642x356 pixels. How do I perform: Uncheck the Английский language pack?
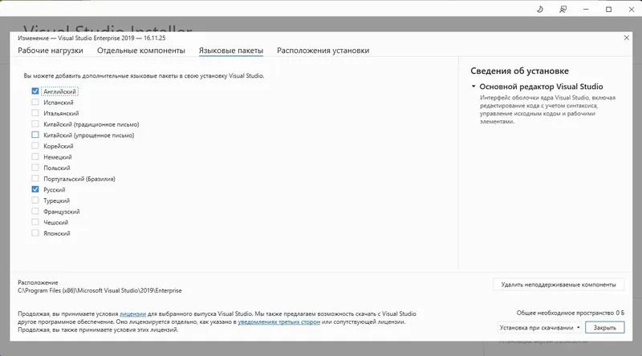tap(35, 91)
